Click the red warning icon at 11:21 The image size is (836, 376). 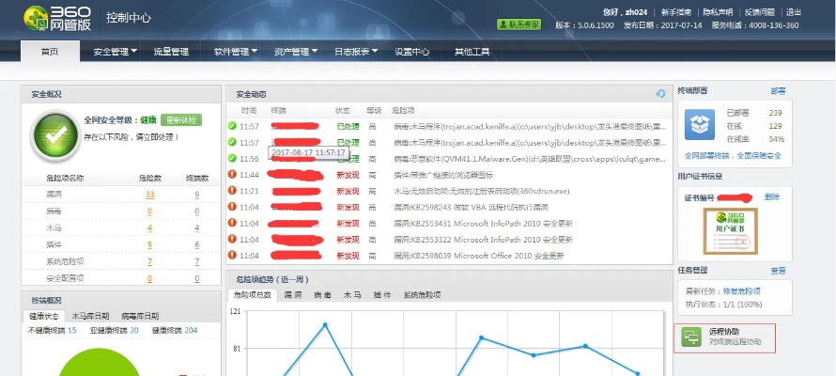coord(232,190)
